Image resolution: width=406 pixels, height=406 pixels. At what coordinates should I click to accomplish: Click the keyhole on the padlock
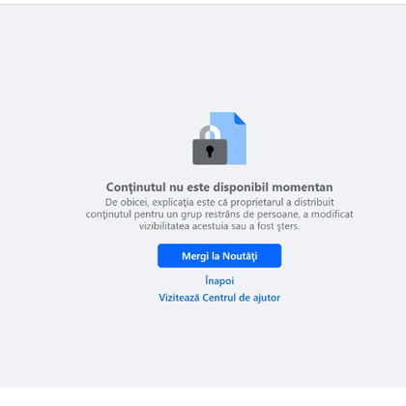click(x=210, y=151)
